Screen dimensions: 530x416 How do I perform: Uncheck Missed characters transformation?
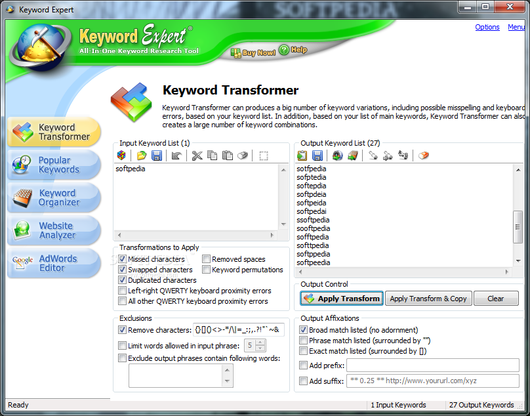coord(123,259)
